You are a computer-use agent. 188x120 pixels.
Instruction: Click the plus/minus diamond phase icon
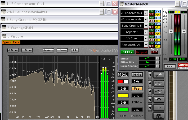(159, 100)
